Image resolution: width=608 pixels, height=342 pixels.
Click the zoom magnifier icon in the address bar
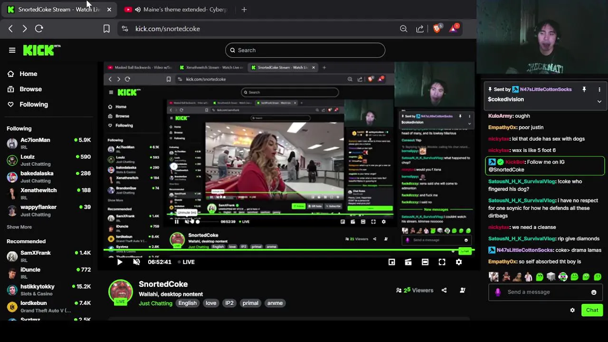point(403,28)
